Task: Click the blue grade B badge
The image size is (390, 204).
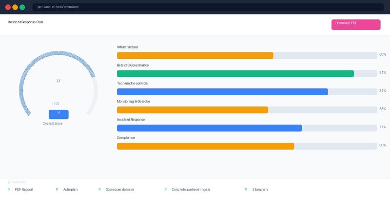Action: (58, 114)
